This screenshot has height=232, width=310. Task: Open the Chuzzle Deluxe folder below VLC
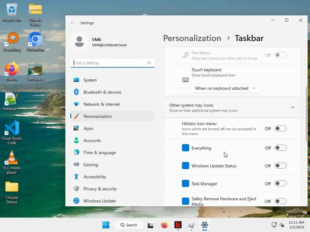tap(12, 192)
